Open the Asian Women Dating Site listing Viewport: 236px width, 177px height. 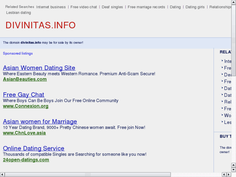(x=39, y=68)
